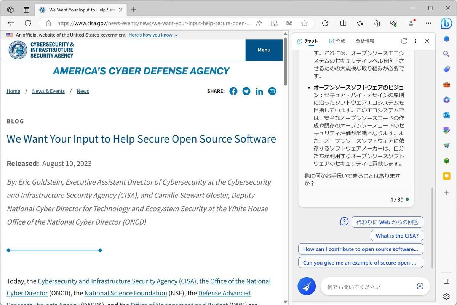Open sidebar settings gear
Viewport: 457px width, 305px height.
tap(447, 296)
